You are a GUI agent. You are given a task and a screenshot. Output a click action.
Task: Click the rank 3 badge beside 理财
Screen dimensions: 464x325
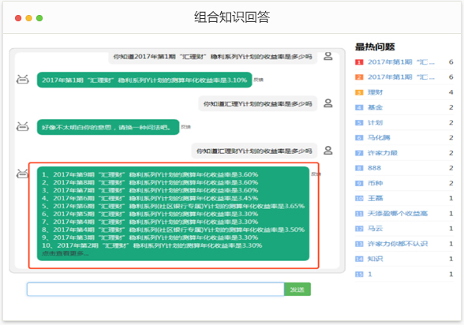pos(359,92)
